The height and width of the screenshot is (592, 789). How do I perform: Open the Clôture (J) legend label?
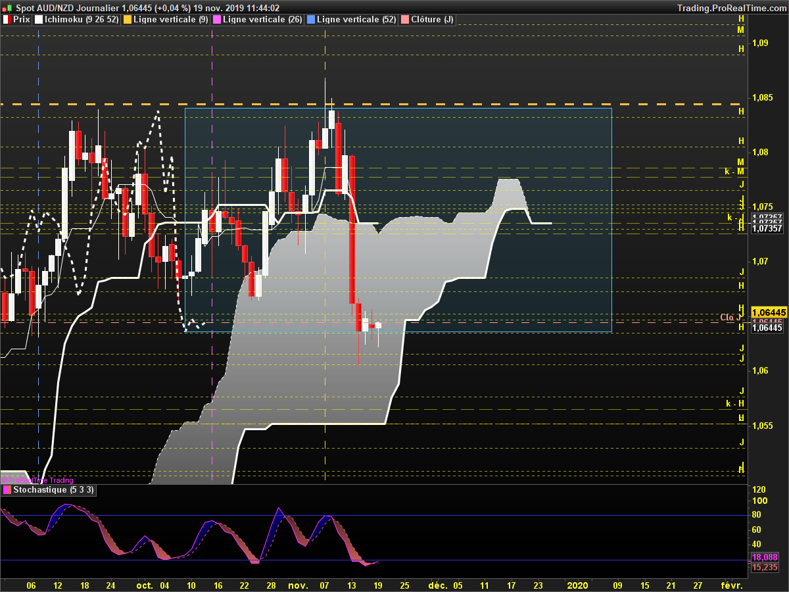(432, 20)
